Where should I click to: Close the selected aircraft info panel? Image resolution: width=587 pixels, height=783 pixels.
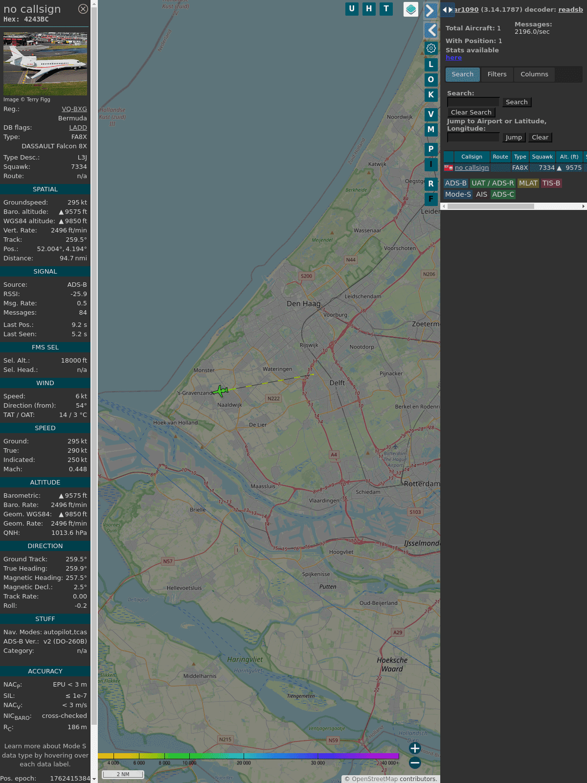(83, 9)
